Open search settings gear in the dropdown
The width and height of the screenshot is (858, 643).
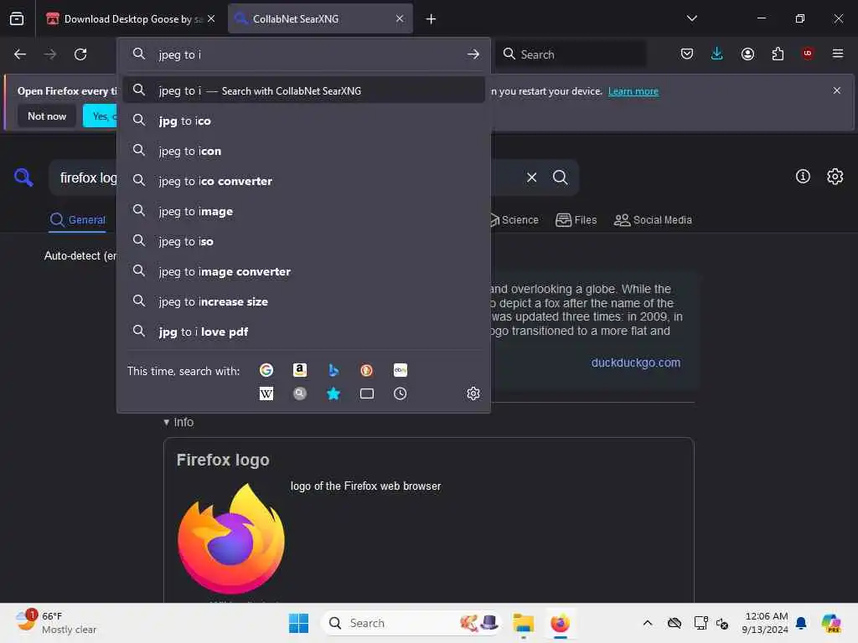(x=473, y=394)
